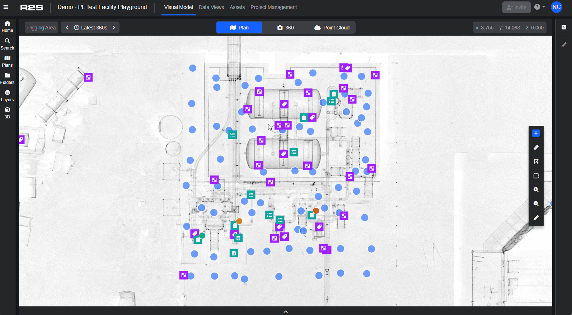This screenshot has width=572, height=315.
Task: Click the y: 14.063 coordinate readout
Action: 510,28
